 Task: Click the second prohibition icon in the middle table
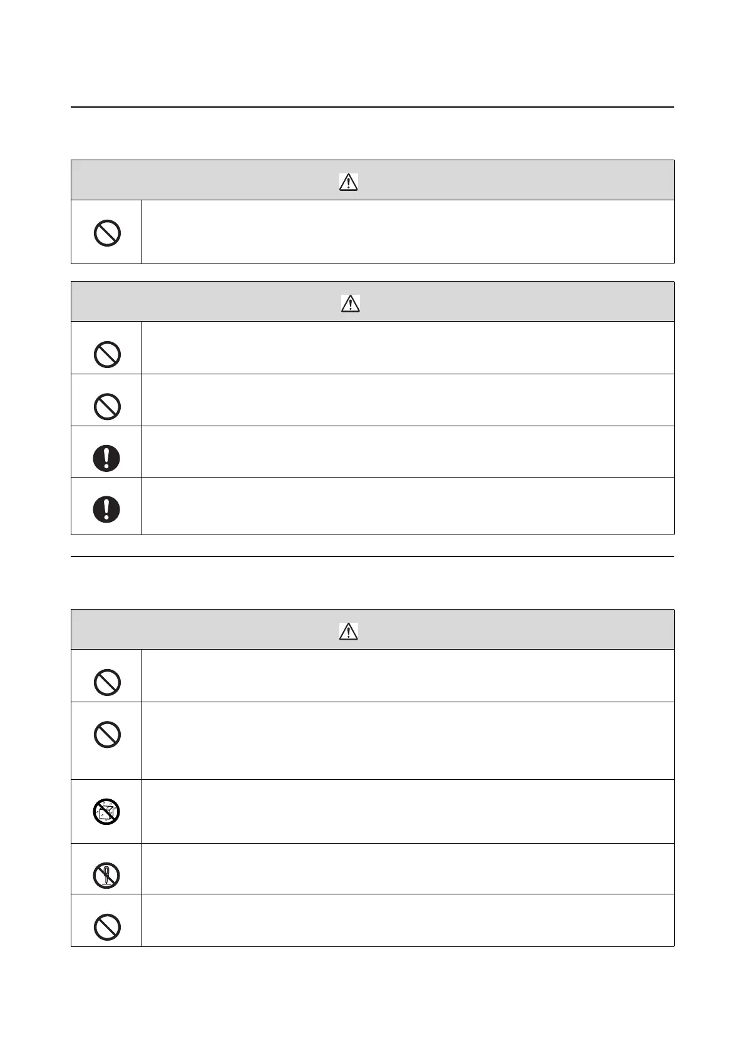tap(106, 407)
